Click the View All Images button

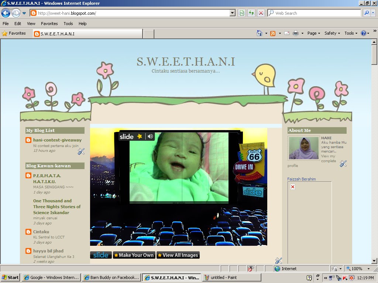(178, 255)
